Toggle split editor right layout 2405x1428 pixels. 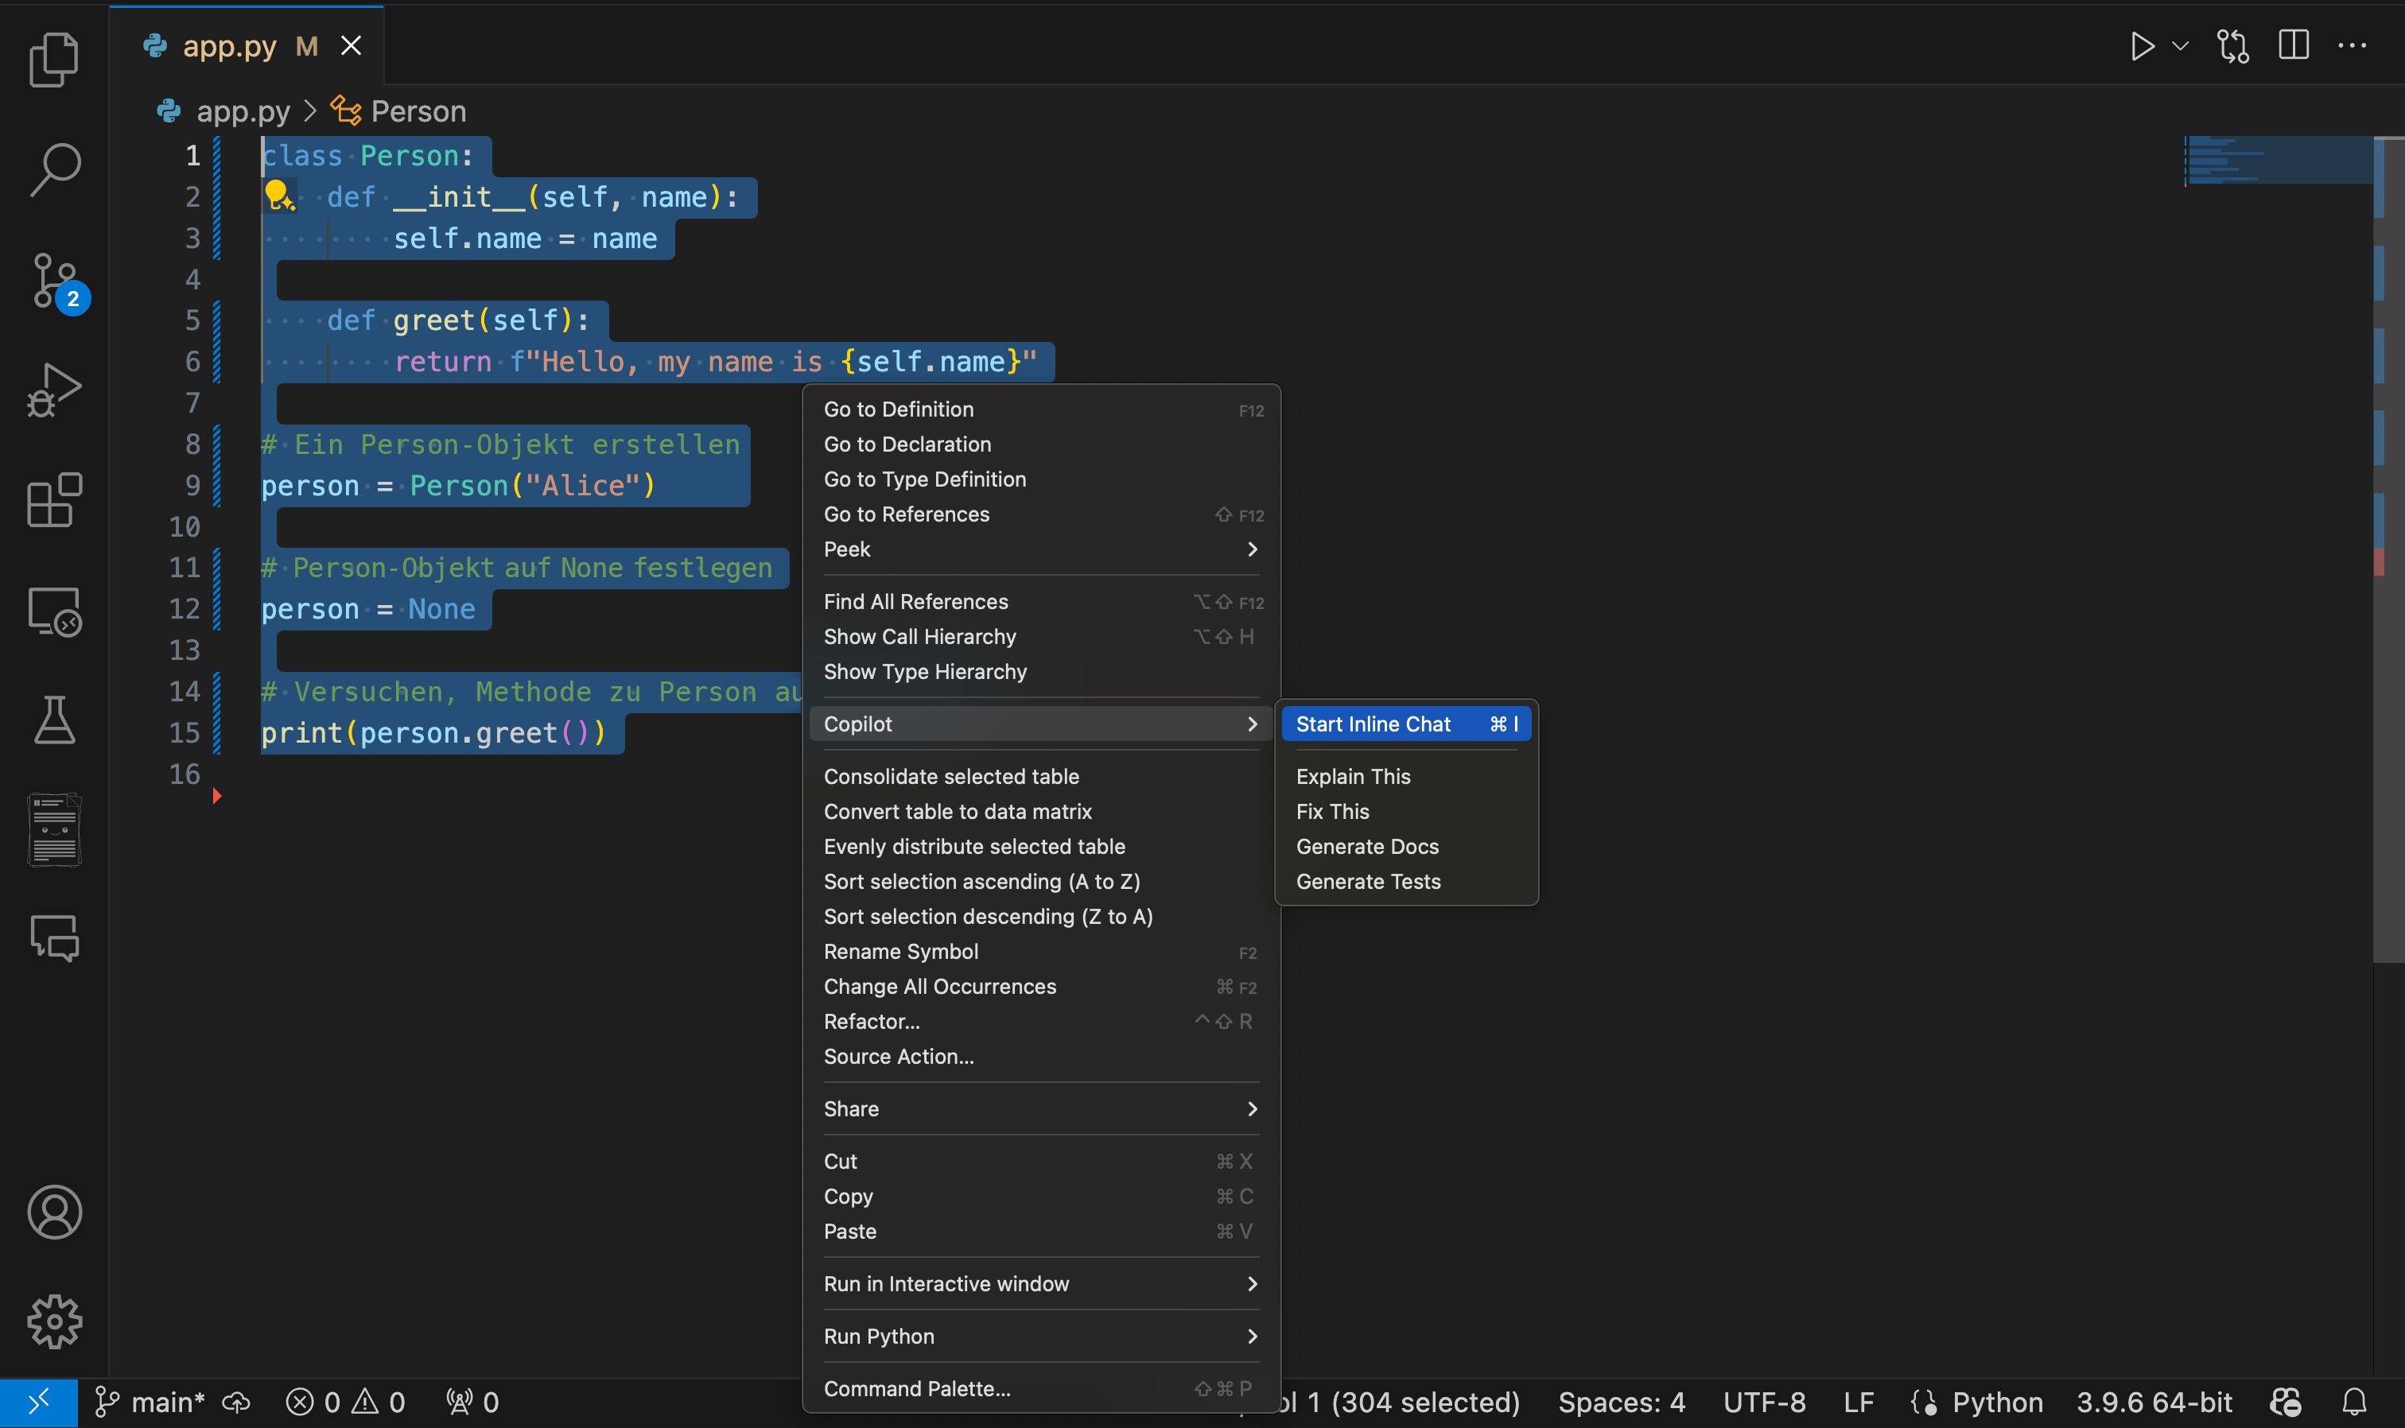tap(2294, 45)
